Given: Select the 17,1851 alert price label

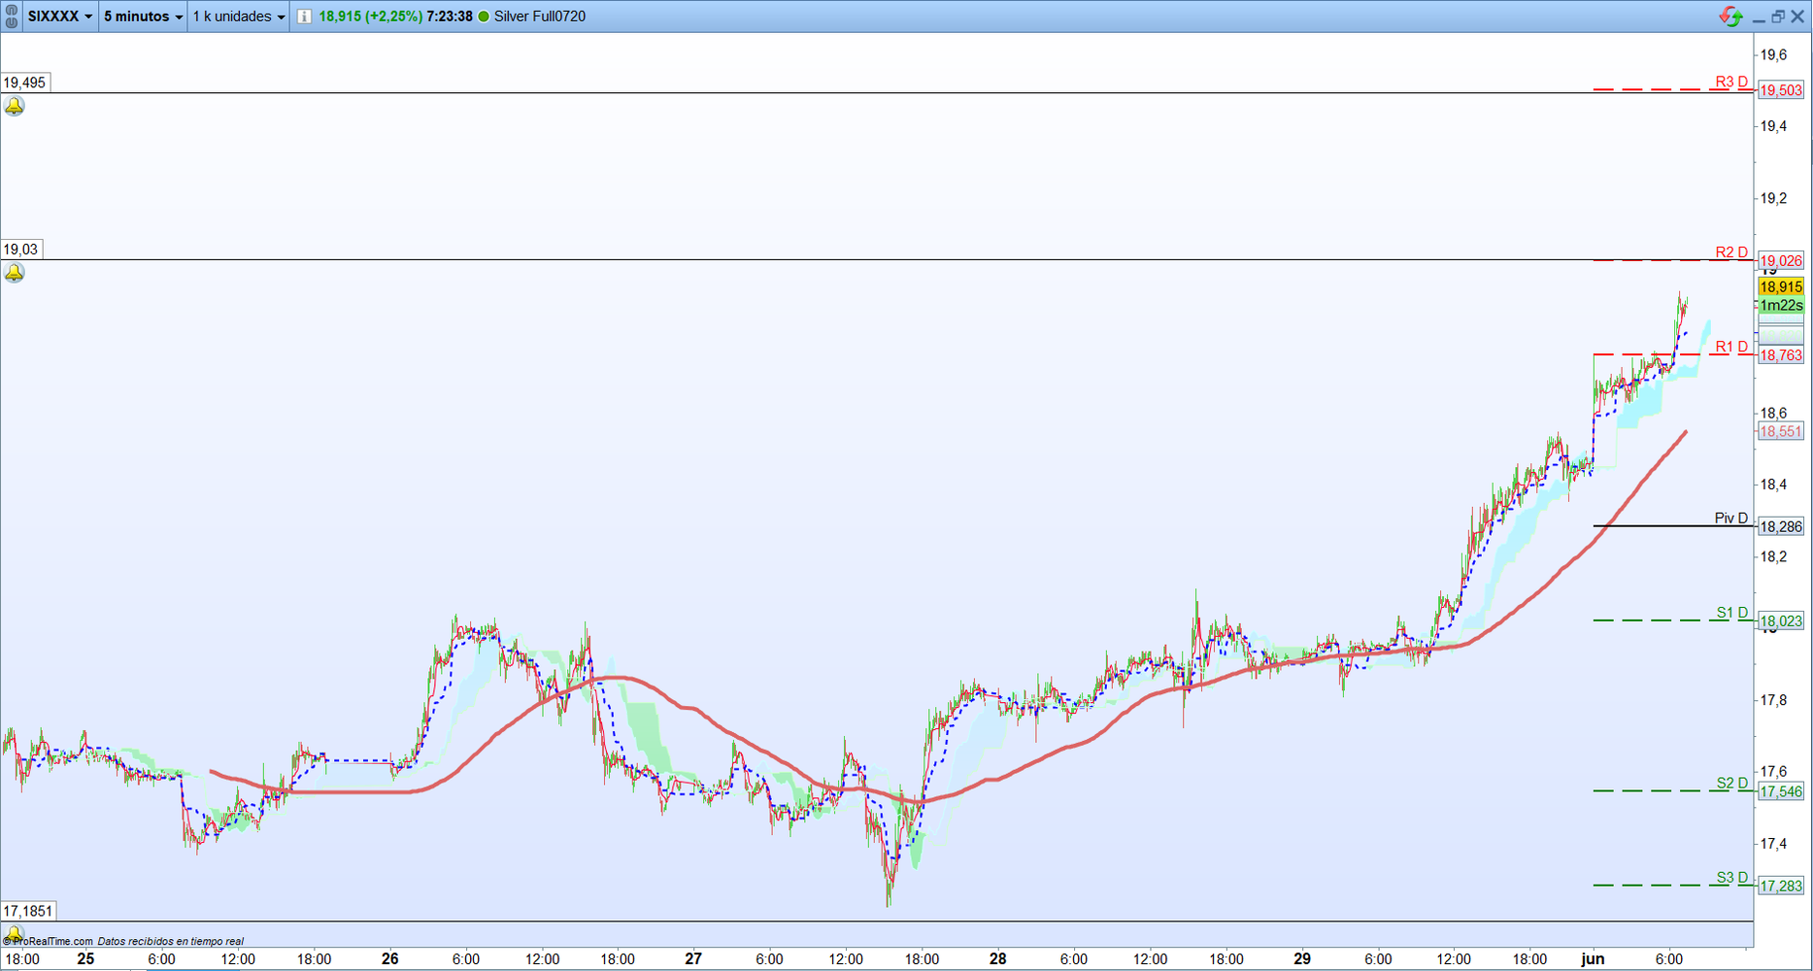Looking at the screenshot, I should tap(28, 911).
